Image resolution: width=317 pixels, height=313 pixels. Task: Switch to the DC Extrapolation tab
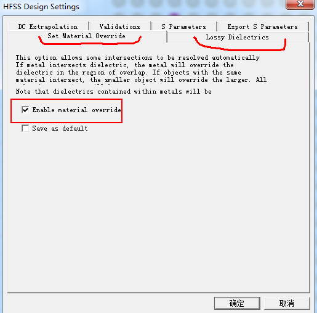click(x=48, y=26)
